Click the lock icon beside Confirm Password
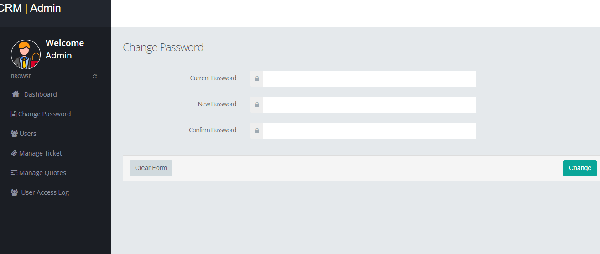Image resolution: width=600 pixels, height=254 pixels. pyautogui.click(x=257, y=130)
